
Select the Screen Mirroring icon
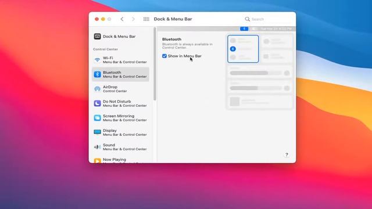click(x=97, y=118)
